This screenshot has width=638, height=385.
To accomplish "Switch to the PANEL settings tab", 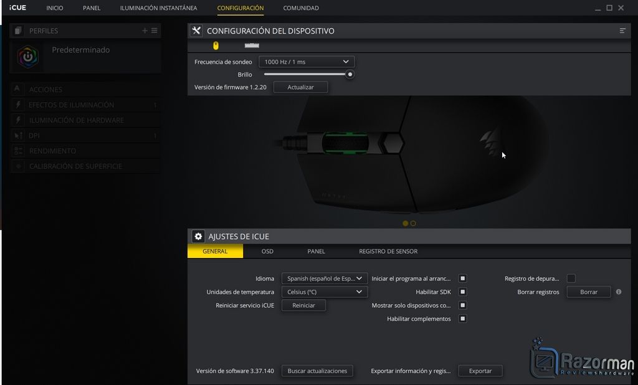I will tap(316, 251).
